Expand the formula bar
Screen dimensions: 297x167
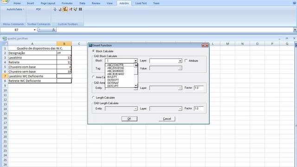(295, 30)
